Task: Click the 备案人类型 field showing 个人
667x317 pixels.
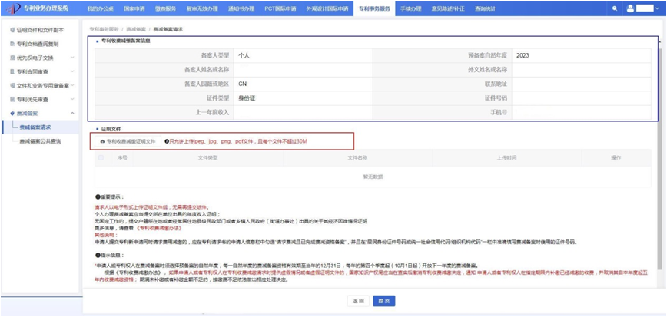Action: pyautogui.click(x=303, y=55)
